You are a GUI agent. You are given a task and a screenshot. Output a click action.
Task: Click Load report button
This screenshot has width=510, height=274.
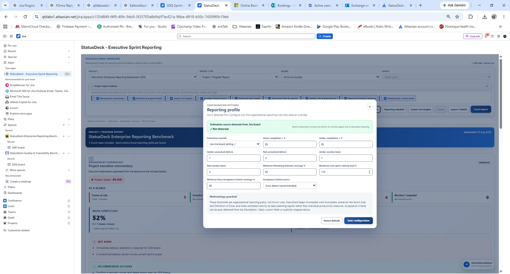[481, 109]
